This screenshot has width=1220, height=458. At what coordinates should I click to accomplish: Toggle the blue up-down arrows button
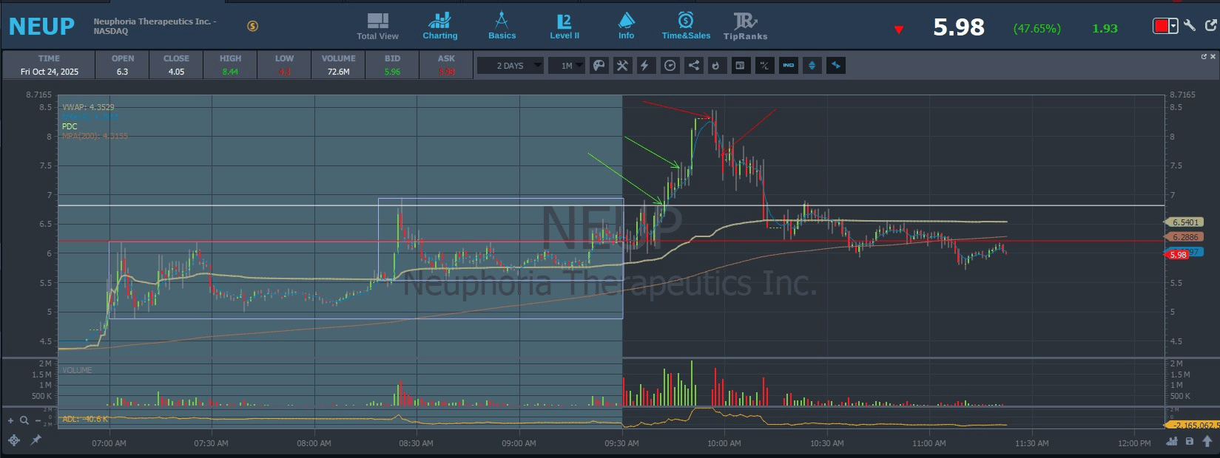click(x=812, y=66)
